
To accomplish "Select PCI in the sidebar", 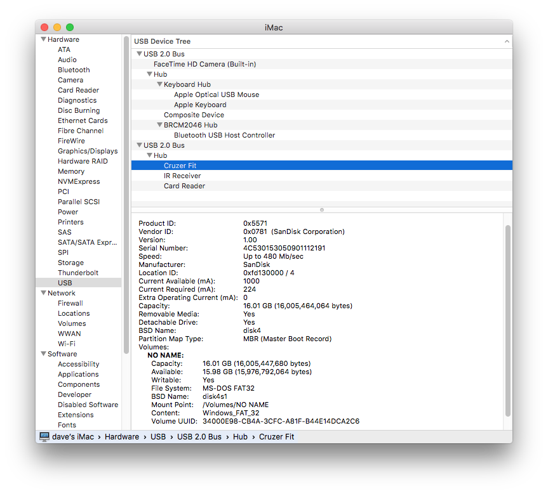I will (x=63, y=192).
